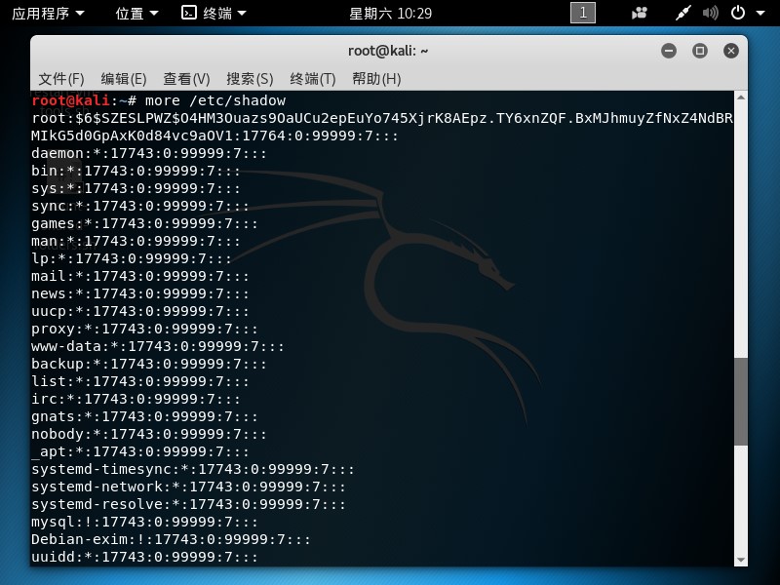Viewport: 780px width, 585px height.
Task: Click the systemd-resolve line
Action: click(188, 504)
